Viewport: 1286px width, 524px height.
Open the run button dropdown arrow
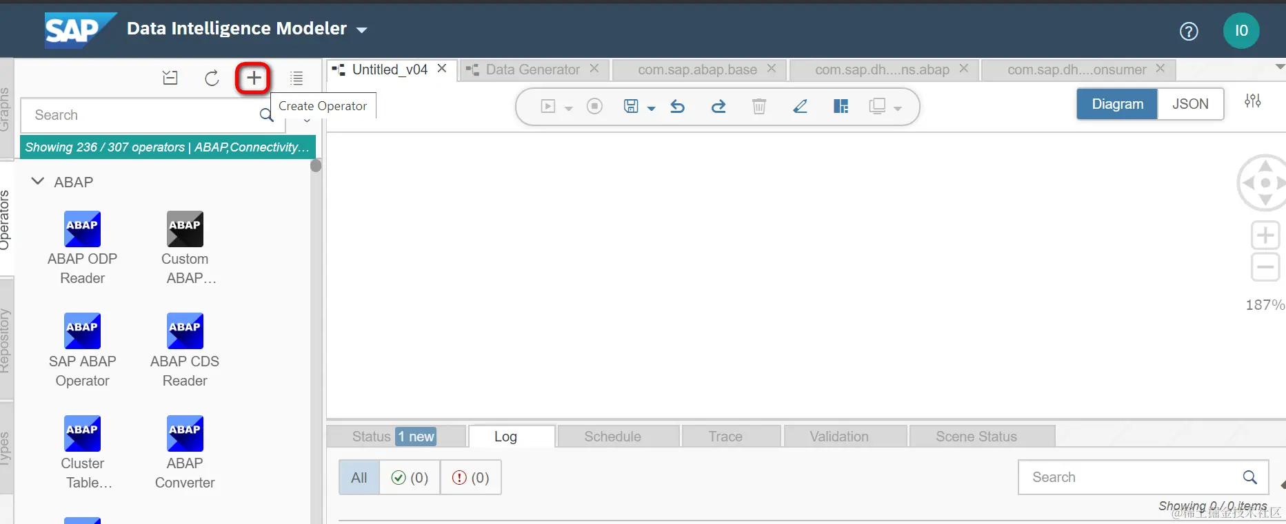569,109
